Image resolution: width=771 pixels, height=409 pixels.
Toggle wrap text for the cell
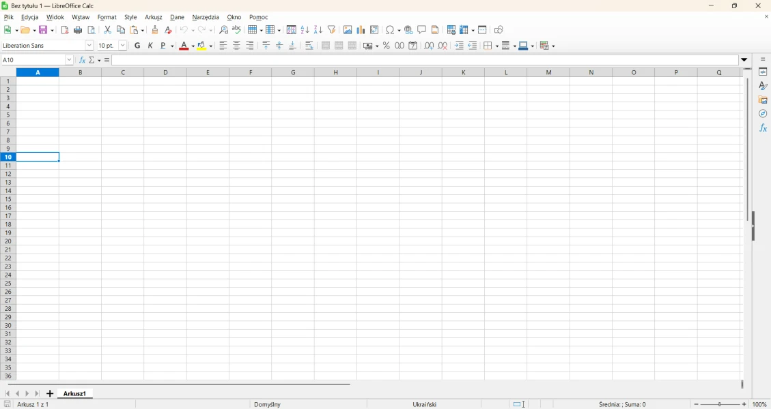pos(309,46)
